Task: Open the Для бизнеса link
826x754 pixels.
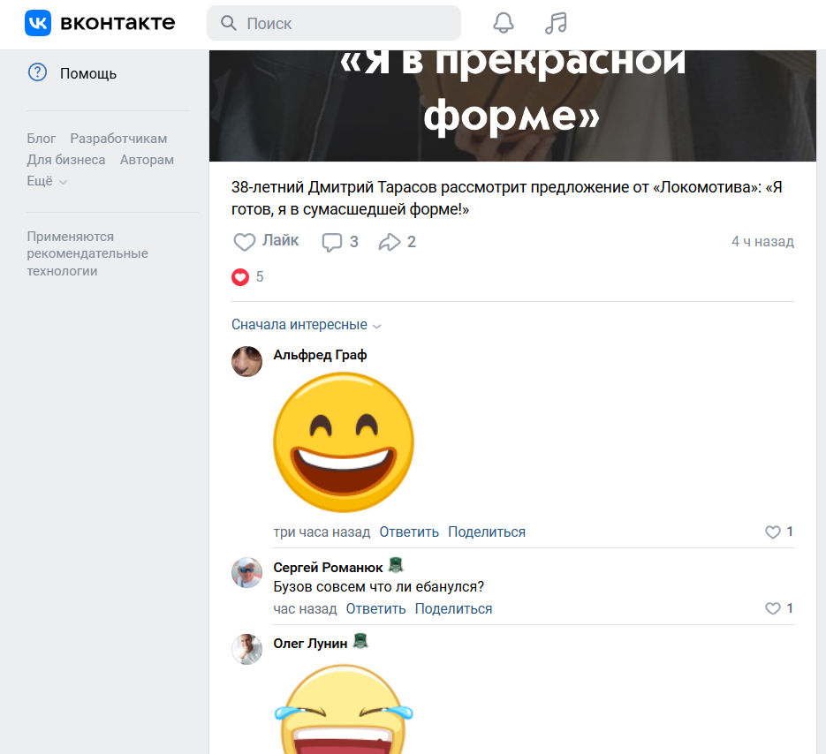Action: [x=66, y=160]
